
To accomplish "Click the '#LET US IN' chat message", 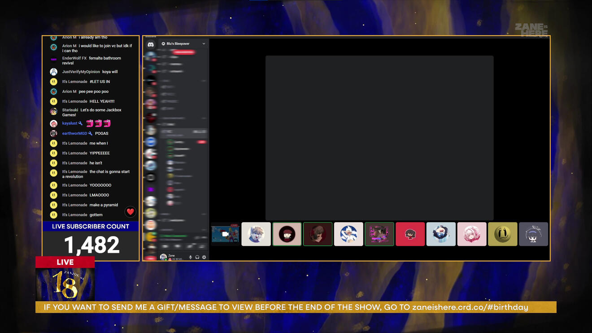I will 100,82.
